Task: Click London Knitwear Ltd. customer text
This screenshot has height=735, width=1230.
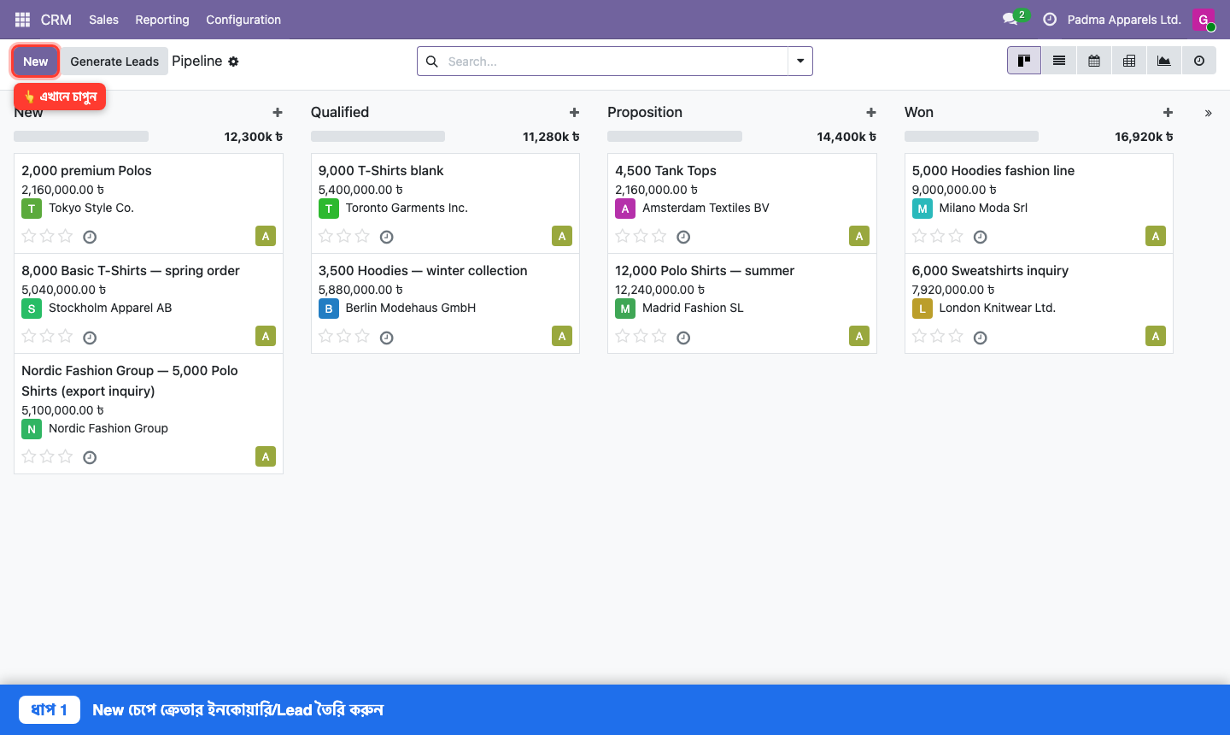Action: (998, 308)
